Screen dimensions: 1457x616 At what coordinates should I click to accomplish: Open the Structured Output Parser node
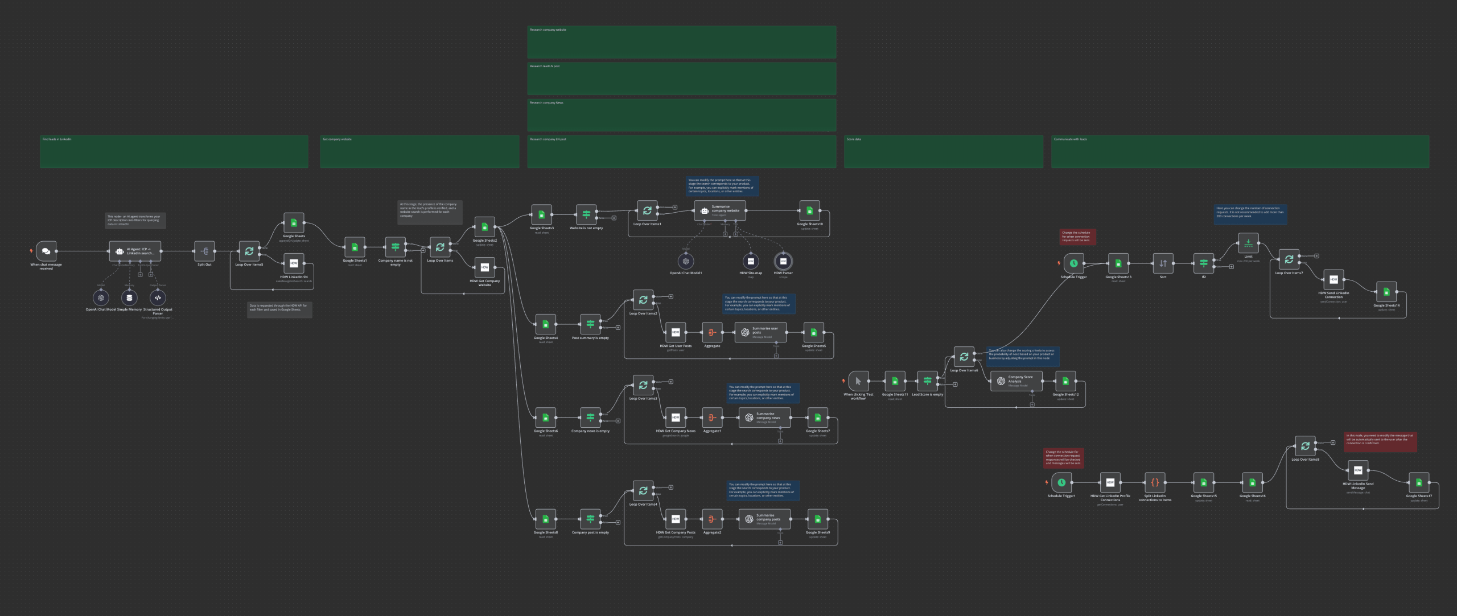point(158,297)
